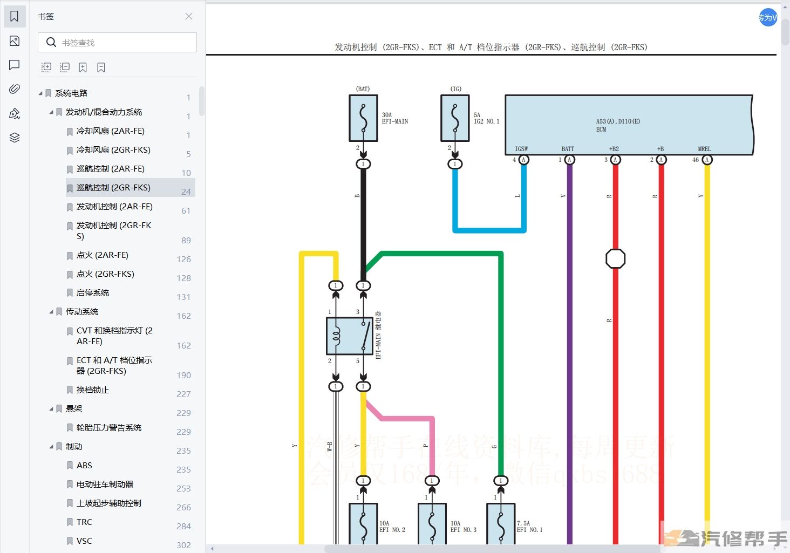Click the collapse all bookmarks icon
The image size is (790, 553).
(x=65, y=67)
